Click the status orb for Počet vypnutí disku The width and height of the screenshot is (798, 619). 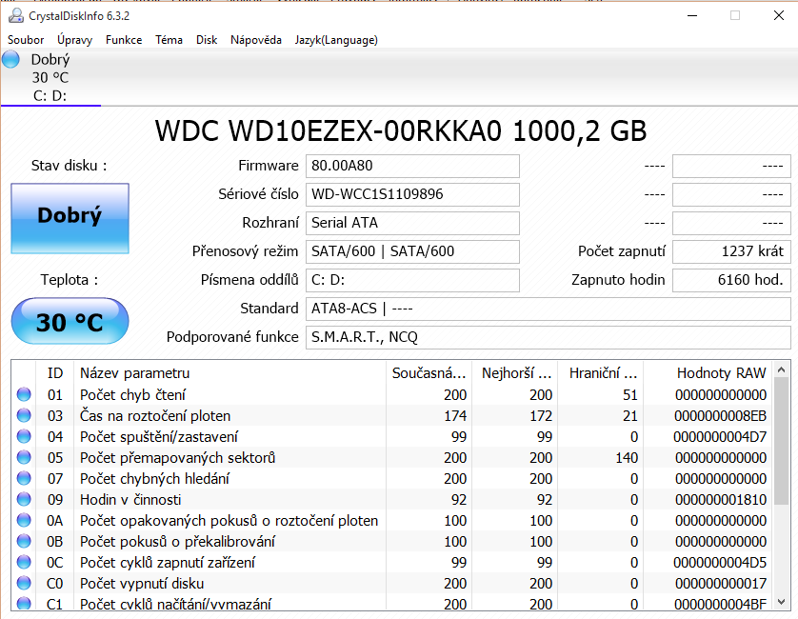tap(24, 583)
